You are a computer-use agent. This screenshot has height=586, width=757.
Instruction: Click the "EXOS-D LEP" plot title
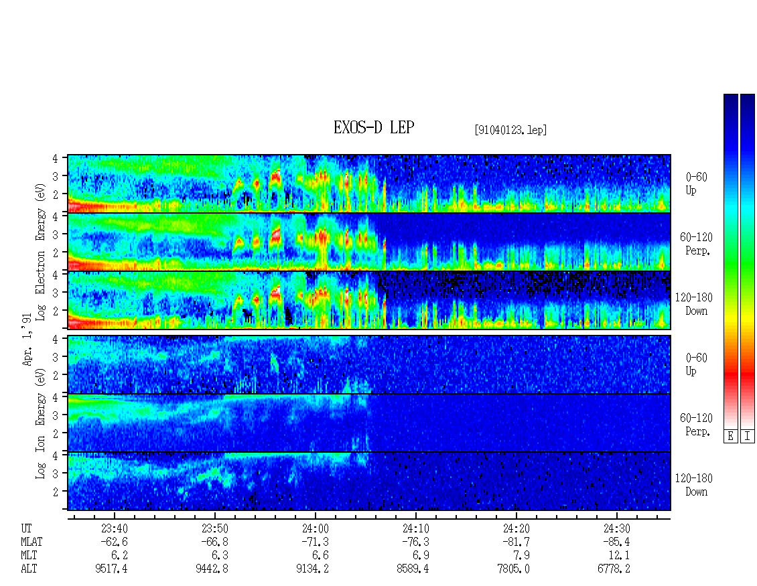374,127
